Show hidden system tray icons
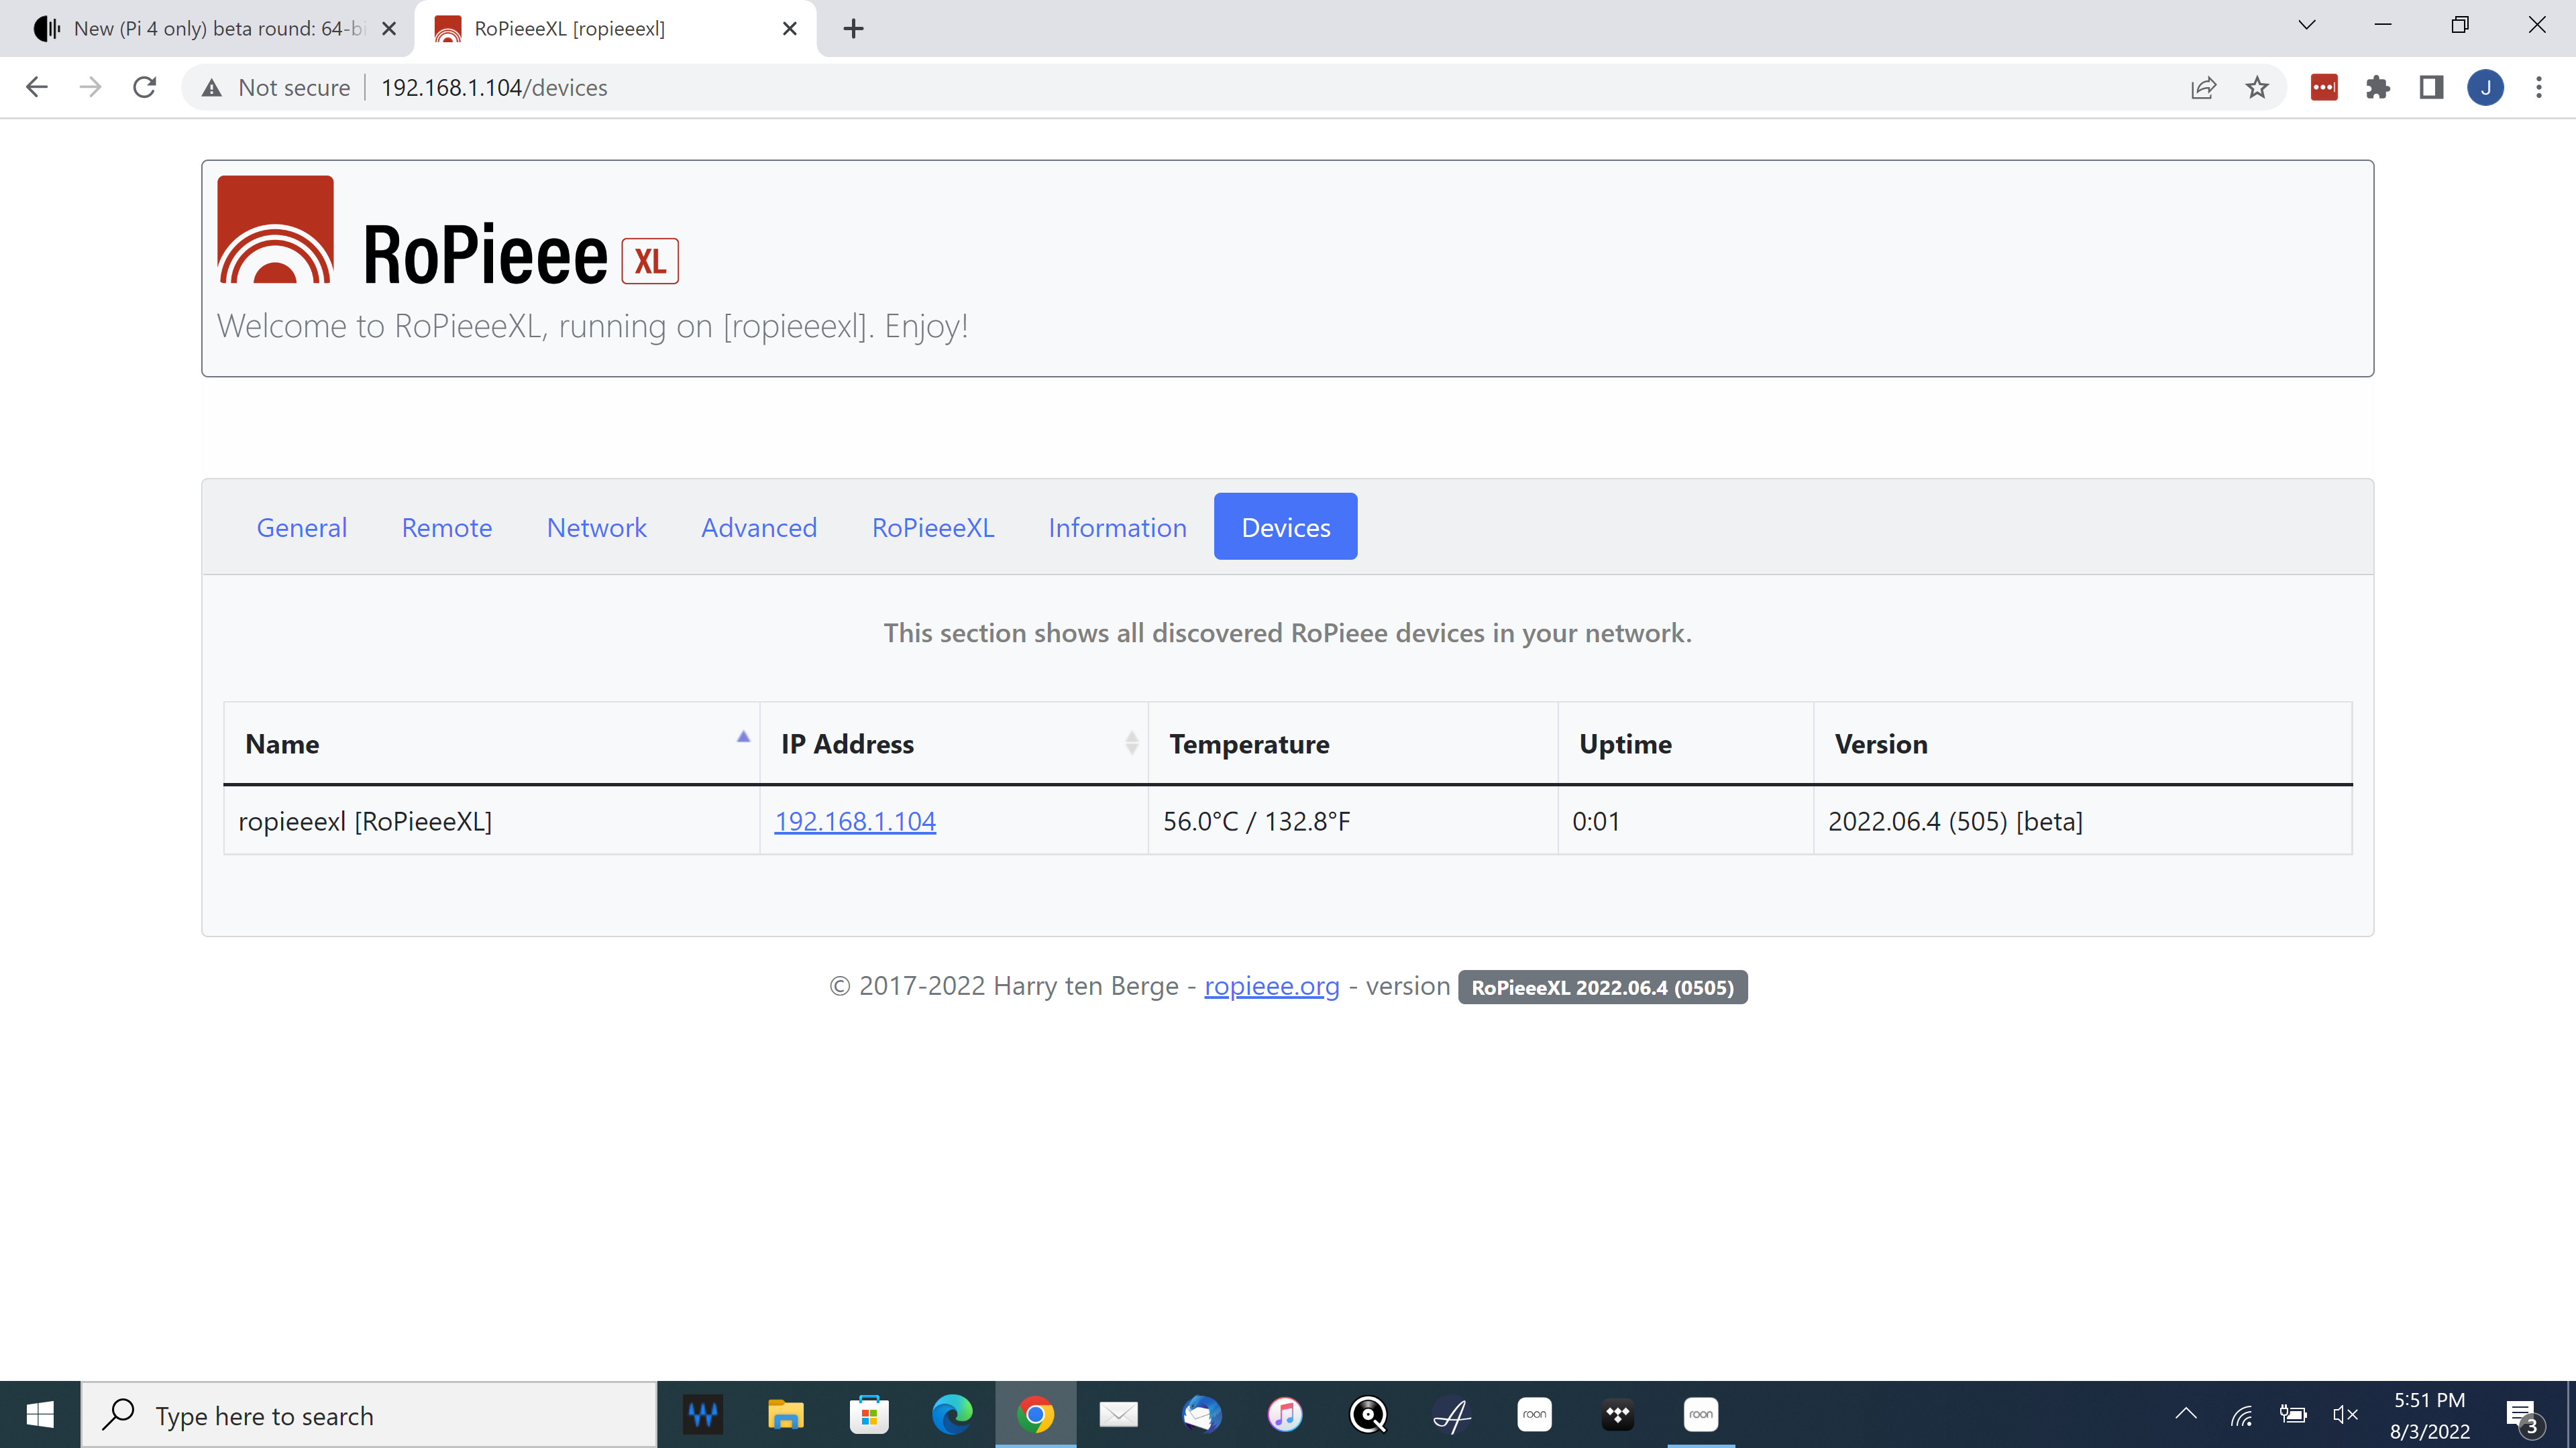Viewport: 2576px width, 1448px height. (2186, 1414)
